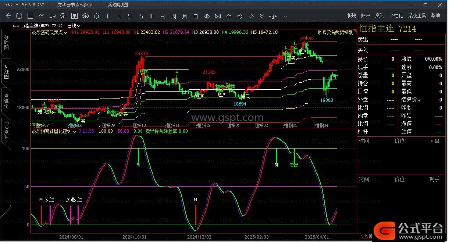Click the back arrow in toolbar
449x243 pixels.
[9, 16]
